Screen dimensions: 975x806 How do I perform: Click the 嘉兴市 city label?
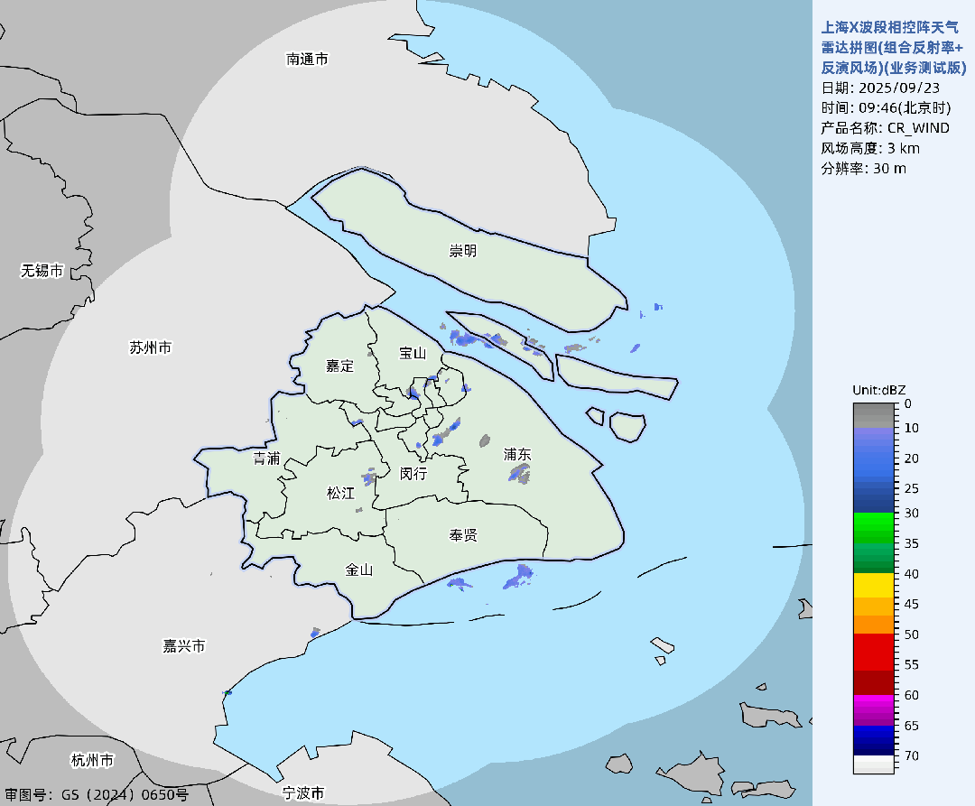pos(184,646)
